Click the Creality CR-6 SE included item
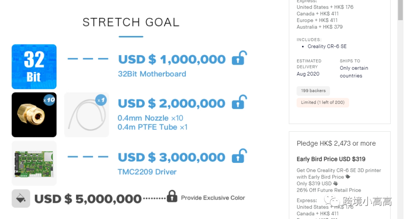 coord(327,46)
